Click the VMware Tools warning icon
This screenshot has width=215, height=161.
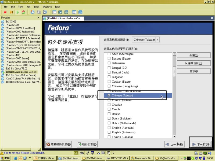2,153
